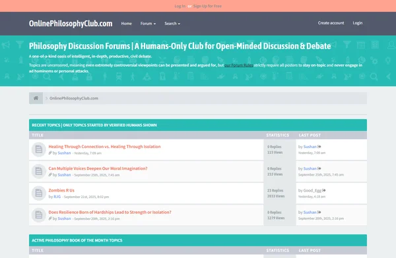Click attachment paperclip on Can Multiple Voices topic

[50, 175]
